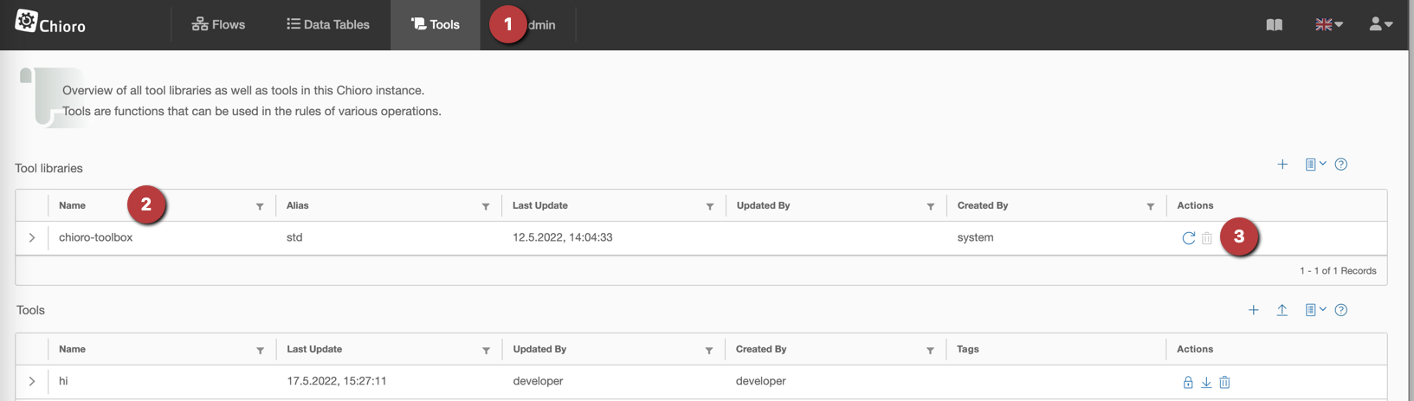The height and width of the screenshot is (401, 1414).
Task: Open the documentation book icon
Action: point(1274,25)
